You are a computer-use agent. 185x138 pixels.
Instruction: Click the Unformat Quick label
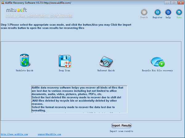(x=106, y=70)
